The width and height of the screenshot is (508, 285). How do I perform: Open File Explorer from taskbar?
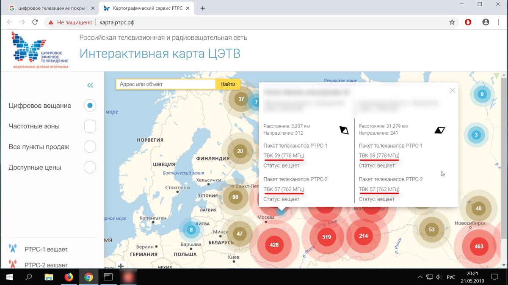click(x=49, y=277)
